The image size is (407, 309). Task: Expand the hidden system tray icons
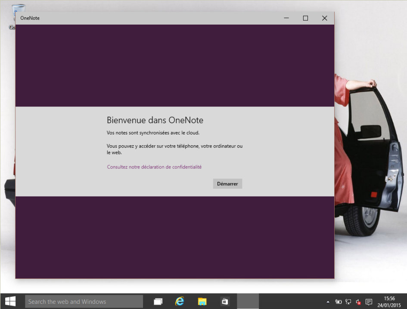coord(328,302)
